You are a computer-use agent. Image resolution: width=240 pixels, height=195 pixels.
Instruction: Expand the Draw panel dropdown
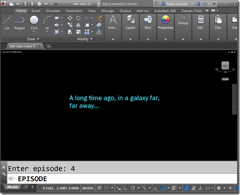33,39
